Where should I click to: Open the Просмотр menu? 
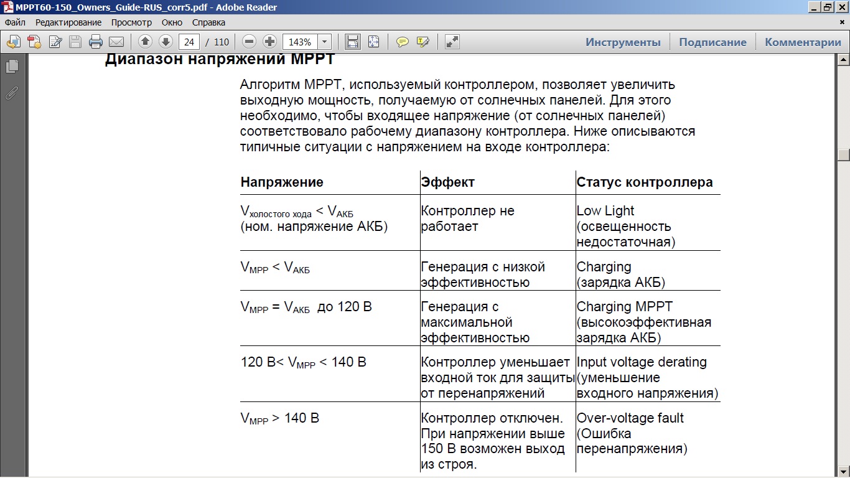pyautogui.click(x=131, y=22)
